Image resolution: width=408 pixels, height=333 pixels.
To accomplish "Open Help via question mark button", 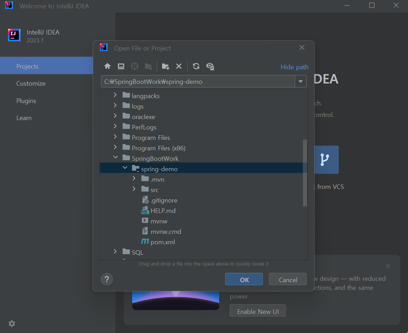I will point(107,279).
